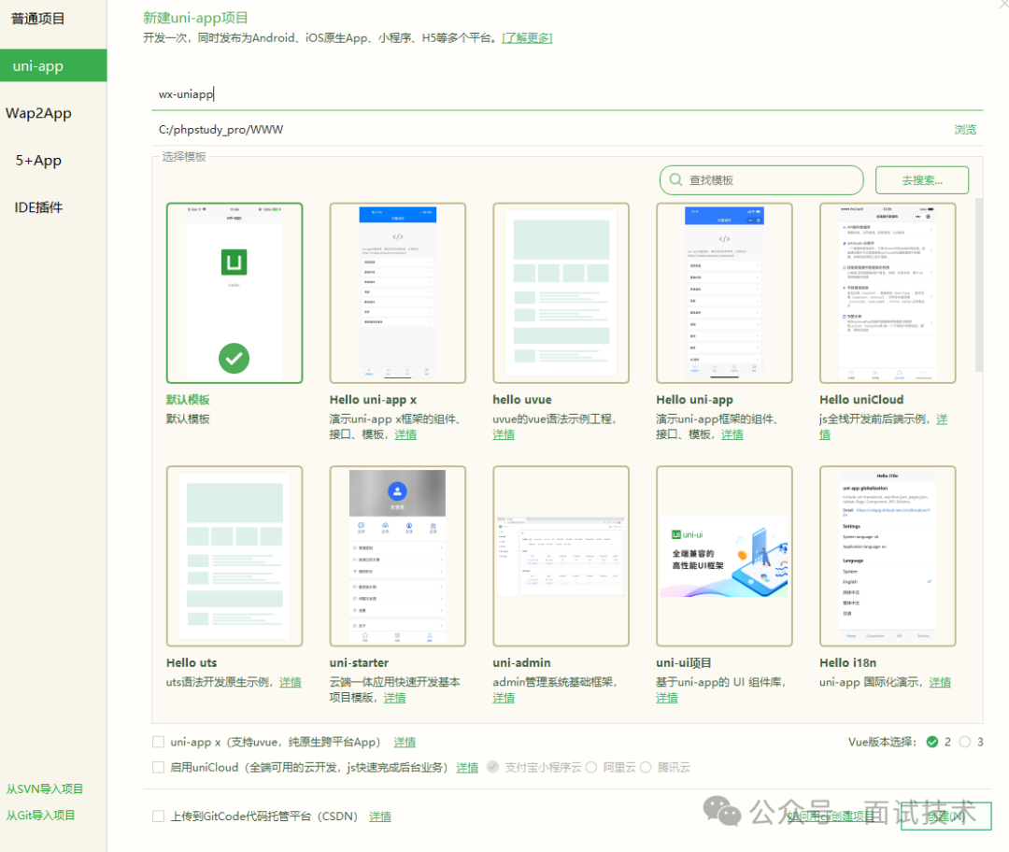
Task: Check 上传到GitCode代码托管平台 checkbox
Action: [158, 816]
